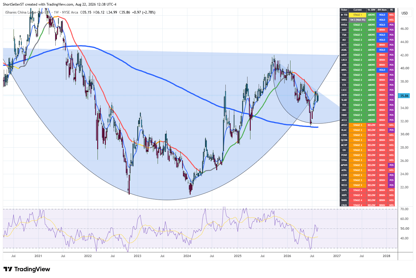Click the LRCX ticker cell
Screen dimensions: 416x278
pos(344,60)
